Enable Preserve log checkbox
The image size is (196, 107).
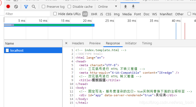[x=43, y=7]
